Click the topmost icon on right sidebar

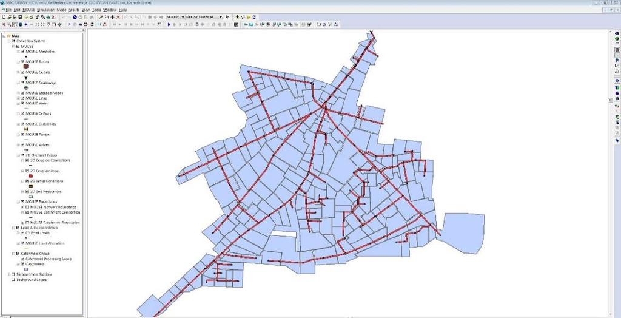(x=617, y=34)
